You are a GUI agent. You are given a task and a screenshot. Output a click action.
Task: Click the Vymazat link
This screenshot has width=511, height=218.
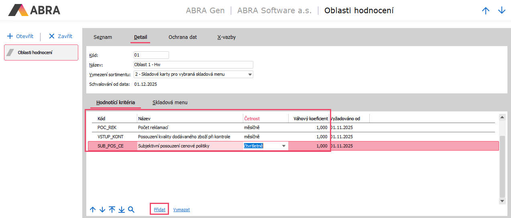coord(181,210)
